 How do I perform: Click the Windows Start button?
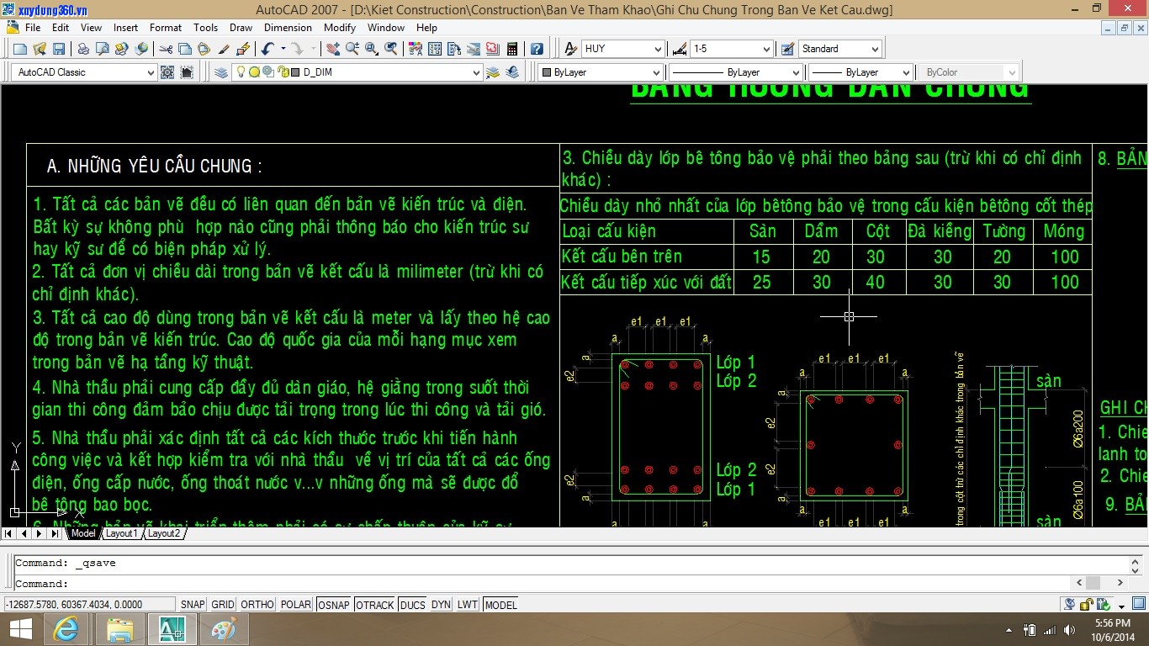[20, 629]
